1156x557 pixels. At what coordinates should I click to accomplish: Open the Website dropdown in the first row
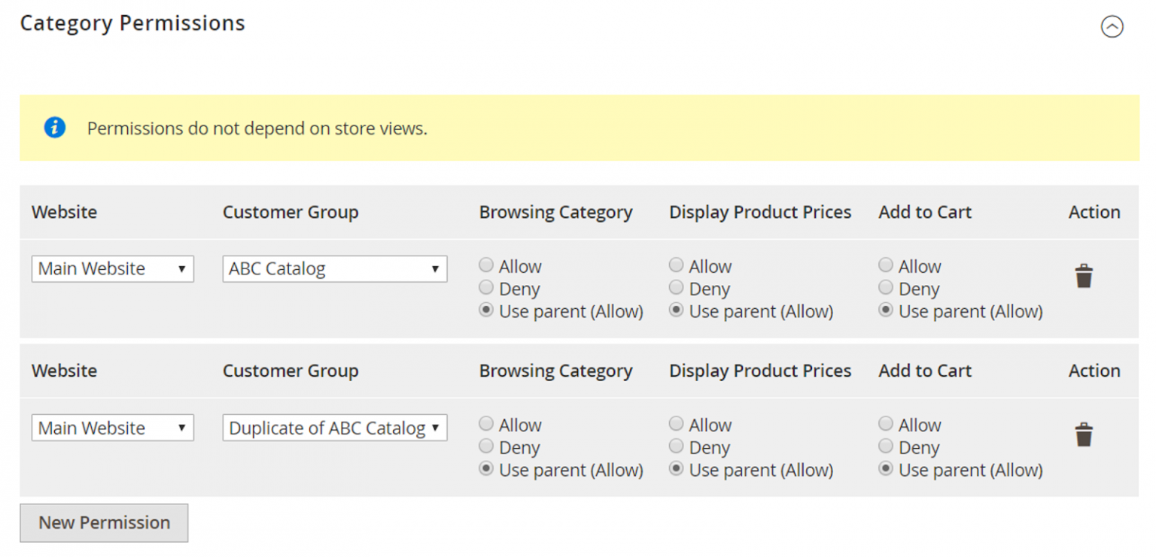pyautogui.click(x=112, y=268)
